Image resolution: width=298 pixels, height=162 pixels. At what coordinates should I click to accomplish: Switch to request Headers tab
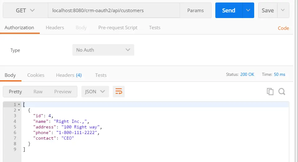point(55,28)
